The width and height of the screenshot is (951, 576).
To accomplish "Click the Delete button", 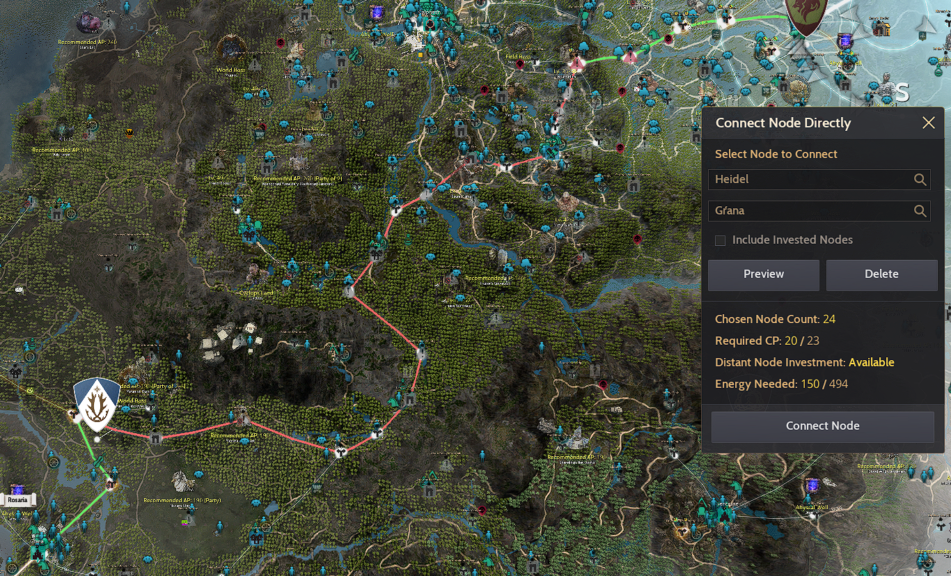I will point(881,274).
